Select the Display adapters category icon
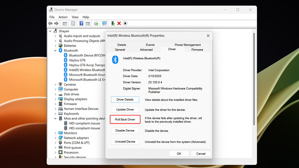This screenshot has height=168, width=299. tap(60, 99)
